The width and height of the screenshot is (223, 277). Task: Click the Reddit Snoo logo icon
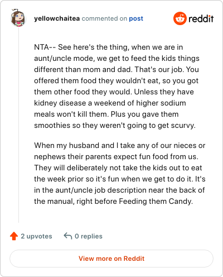point(180,18)
